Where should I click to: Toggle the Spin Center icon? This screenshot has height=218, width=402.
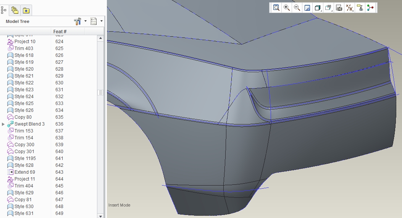tap(370, 8)
